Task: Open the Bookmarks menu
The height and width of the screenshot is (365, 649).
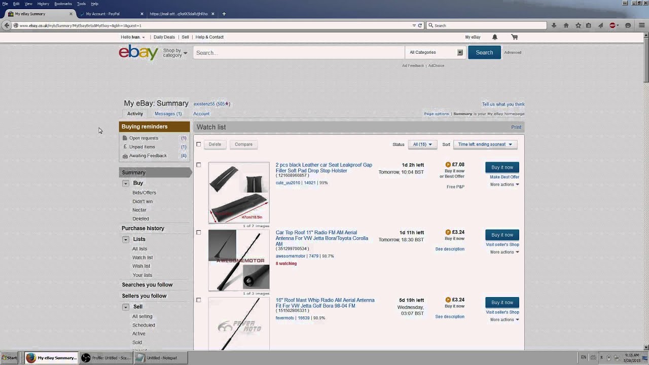Action: click(x=63, y=4)
